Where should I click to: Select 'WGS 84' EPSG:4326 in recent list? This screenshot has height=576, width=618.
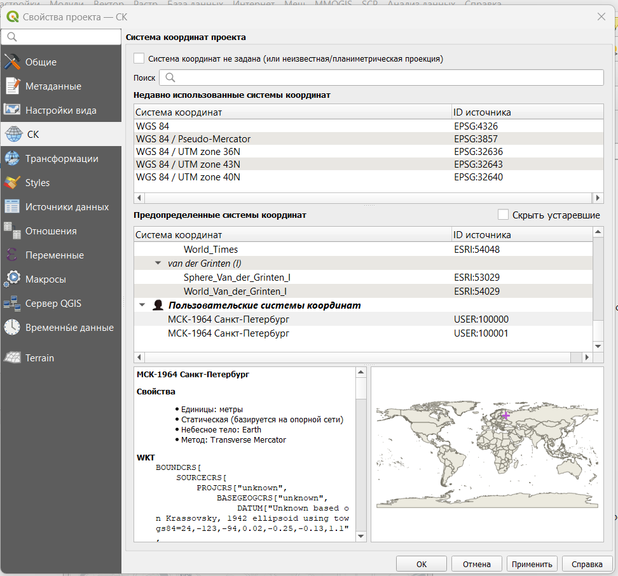[x=369, y=126]
